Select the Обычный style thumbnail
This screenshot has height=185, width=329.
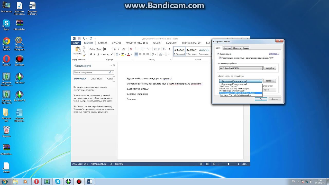[179, 51]
